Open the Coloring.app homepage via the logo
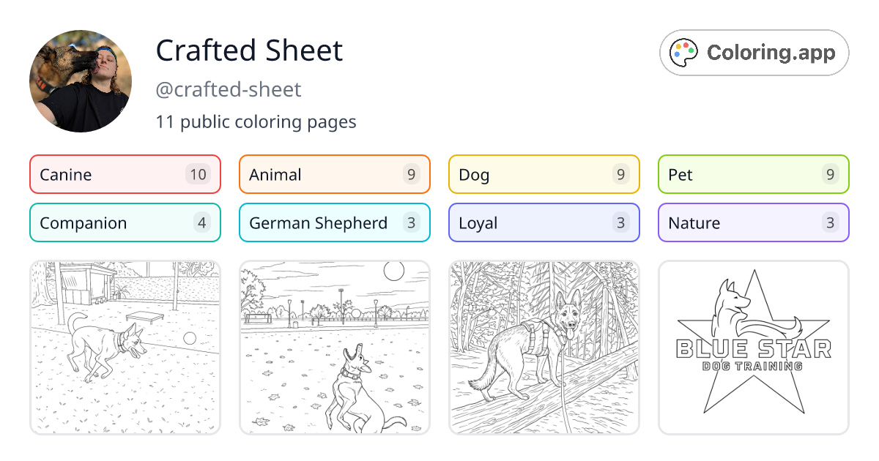 point(753,52)
